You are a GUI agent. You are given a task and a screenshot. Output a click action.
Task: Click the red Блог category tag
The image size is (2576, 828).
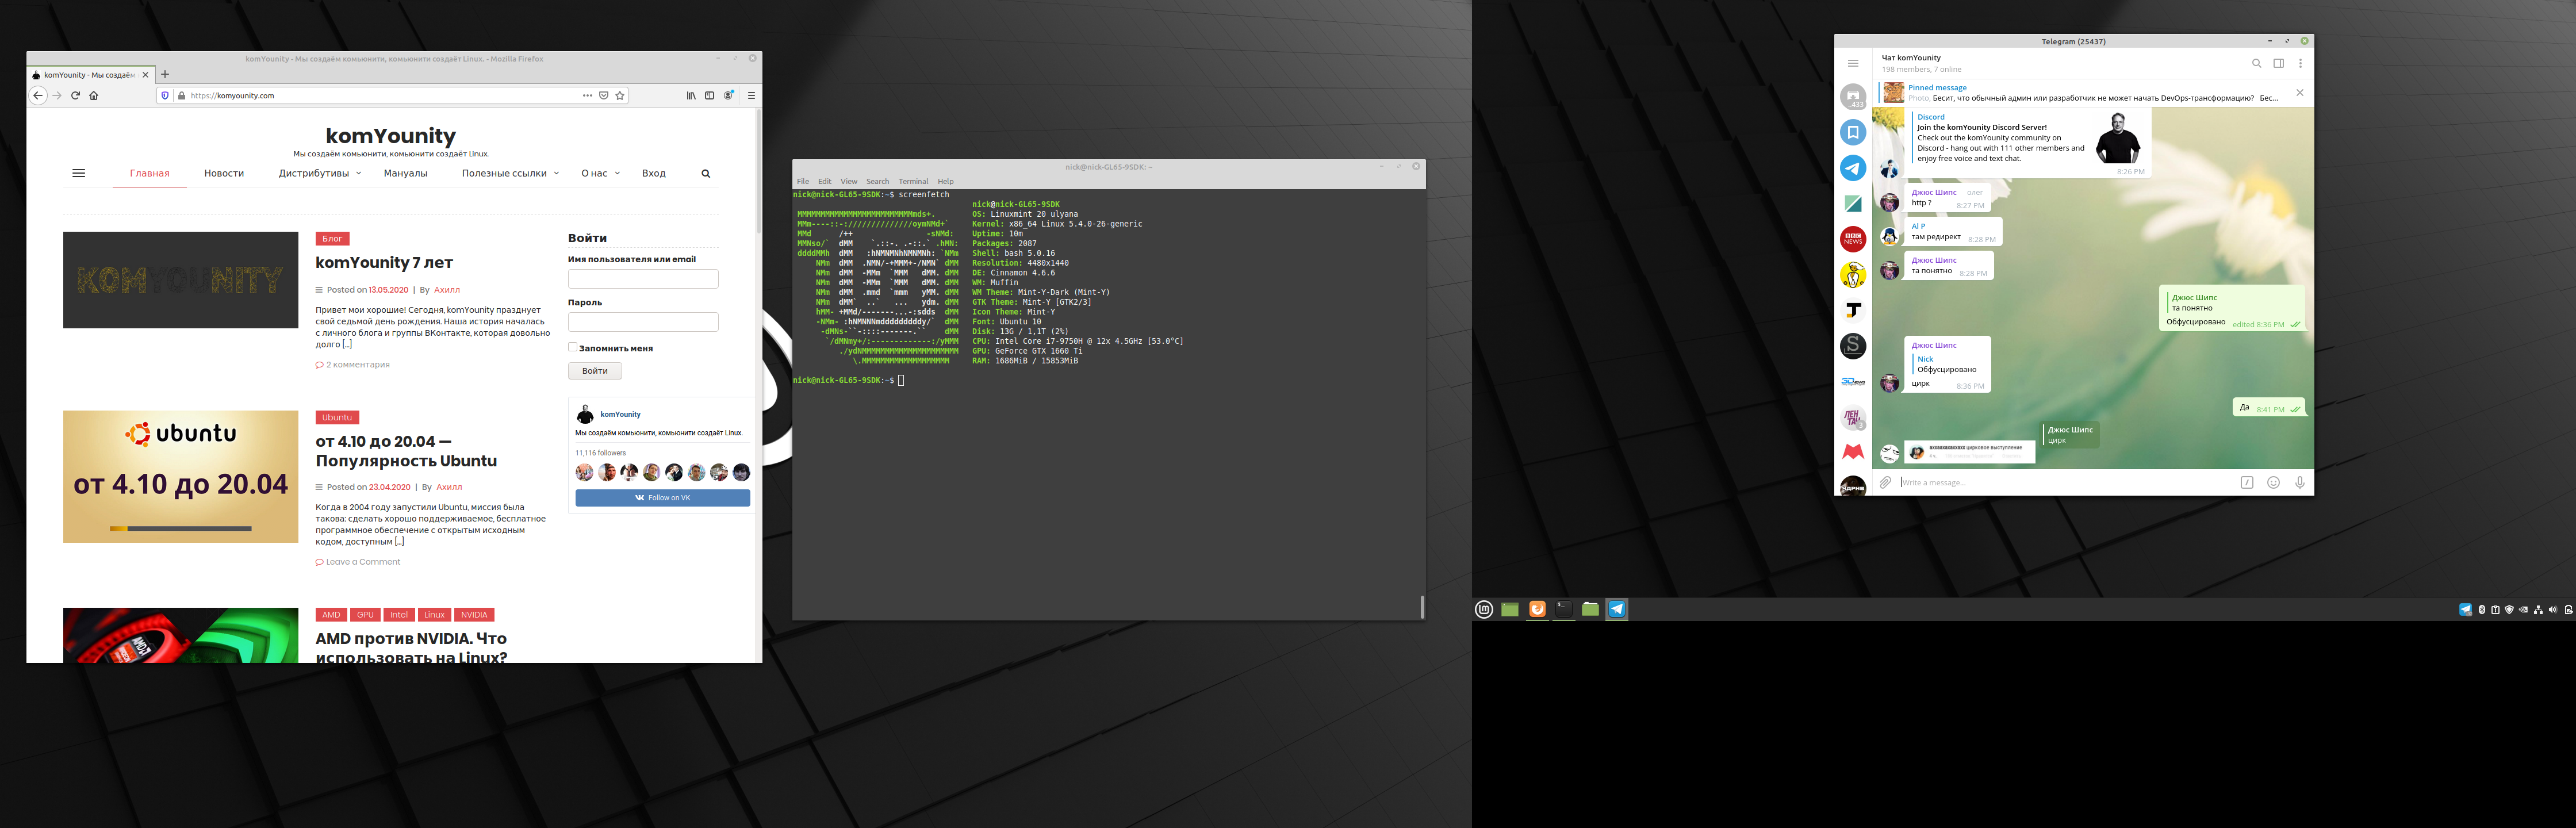point(332,239)
